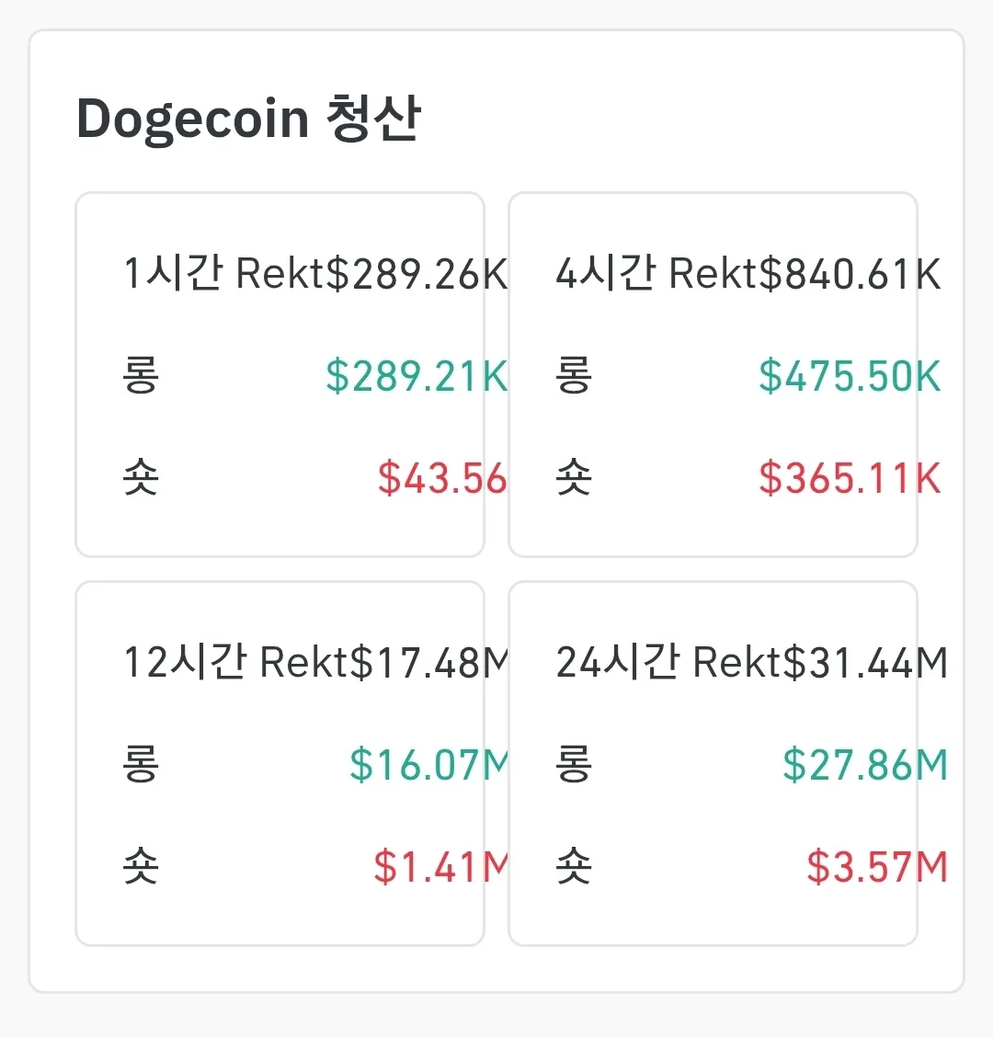This screenshot has width=993, height=1038.
Task: Select the 12시간 Rekt label
Action: pos(236,663)
